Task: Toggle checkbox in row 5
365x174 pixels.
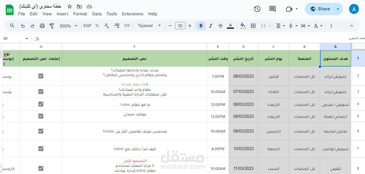Action: pos(41,116)
